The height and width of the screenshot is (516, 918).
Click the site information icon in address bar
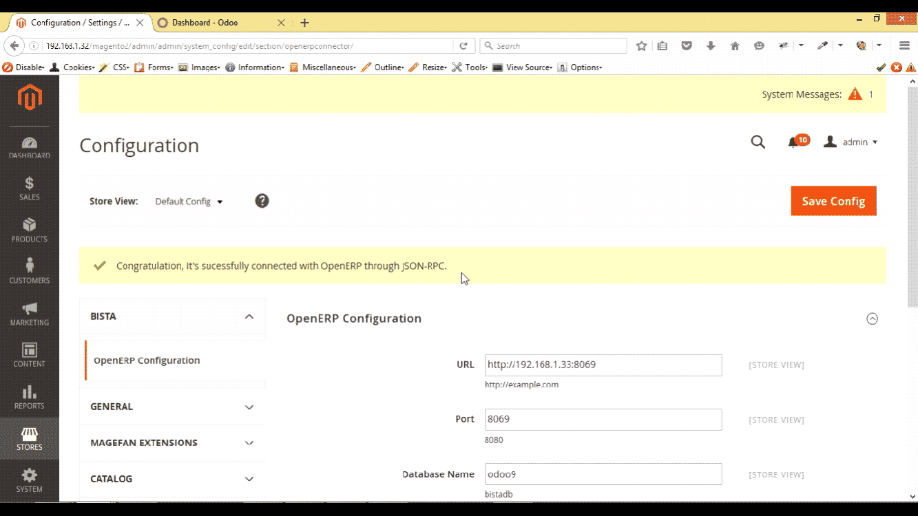tap(34, 46)
